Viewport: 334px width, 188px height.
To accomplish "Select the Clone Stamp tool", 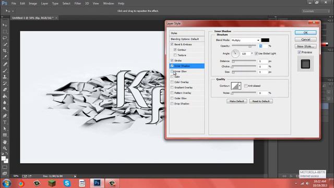I will tap(5, 77).
